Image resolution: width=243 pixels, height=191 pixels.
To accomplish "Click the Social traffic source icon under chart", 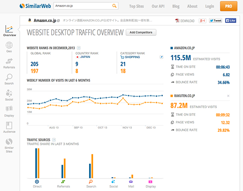I will pos(113,182).
